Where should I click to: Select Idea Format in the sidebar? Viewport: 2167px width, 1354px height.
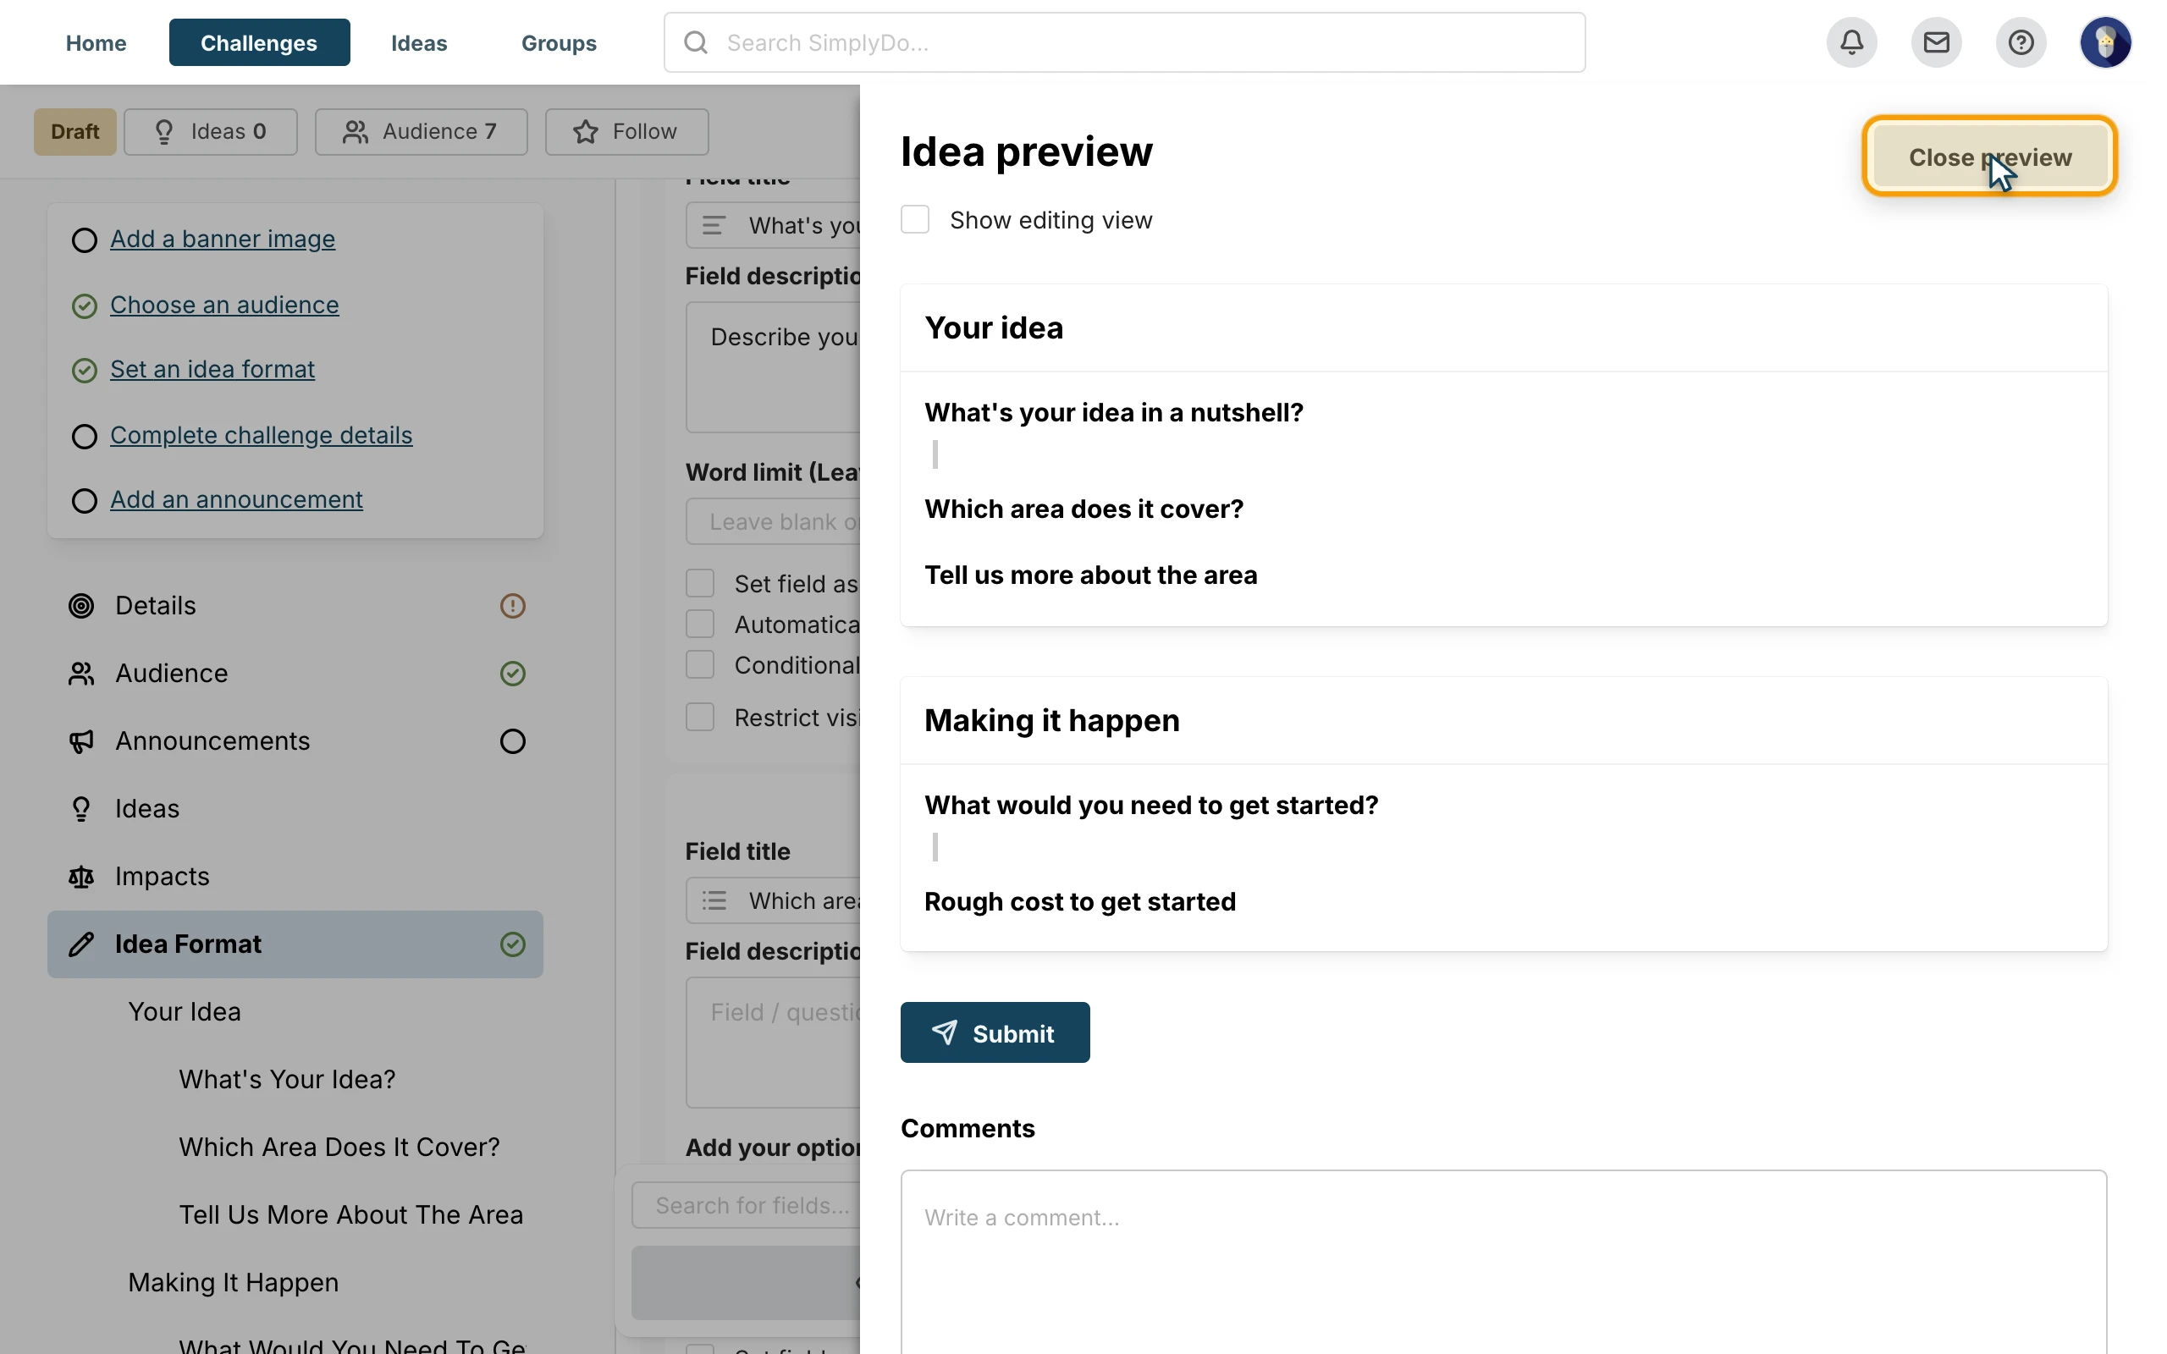click(x=295, y=944)
